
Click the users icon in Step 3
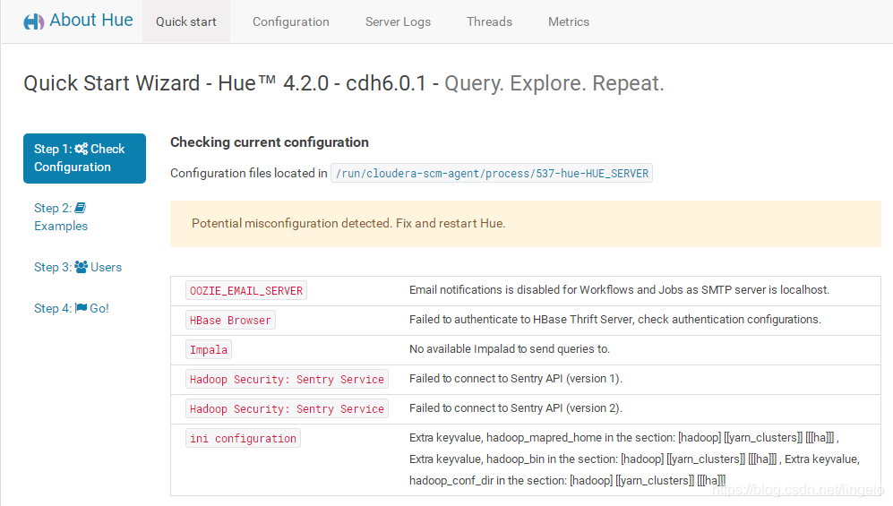[82, 267]
